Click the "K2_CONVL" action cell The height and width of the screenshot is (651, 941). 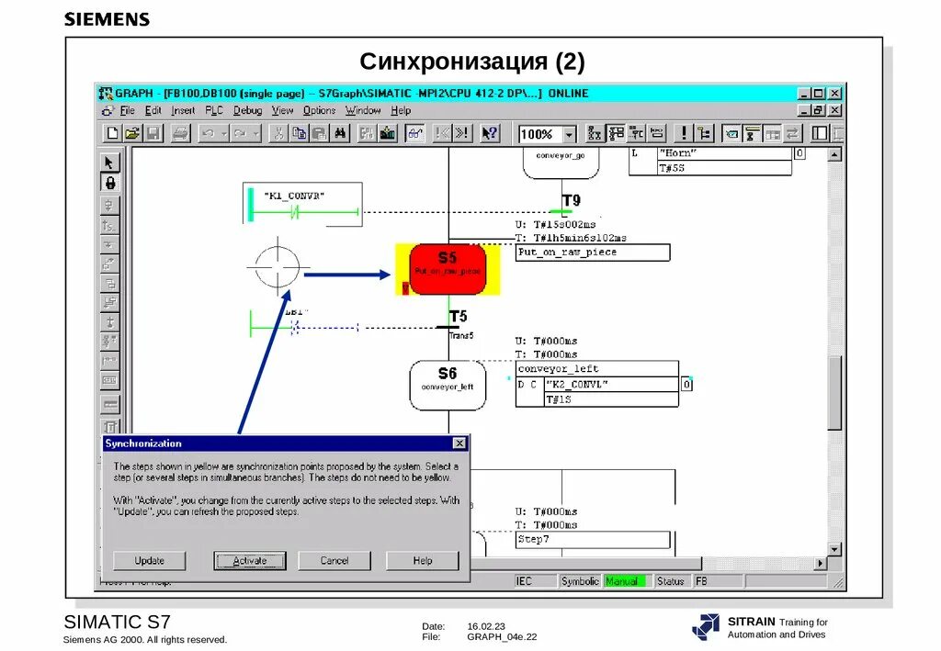(611, 384)
